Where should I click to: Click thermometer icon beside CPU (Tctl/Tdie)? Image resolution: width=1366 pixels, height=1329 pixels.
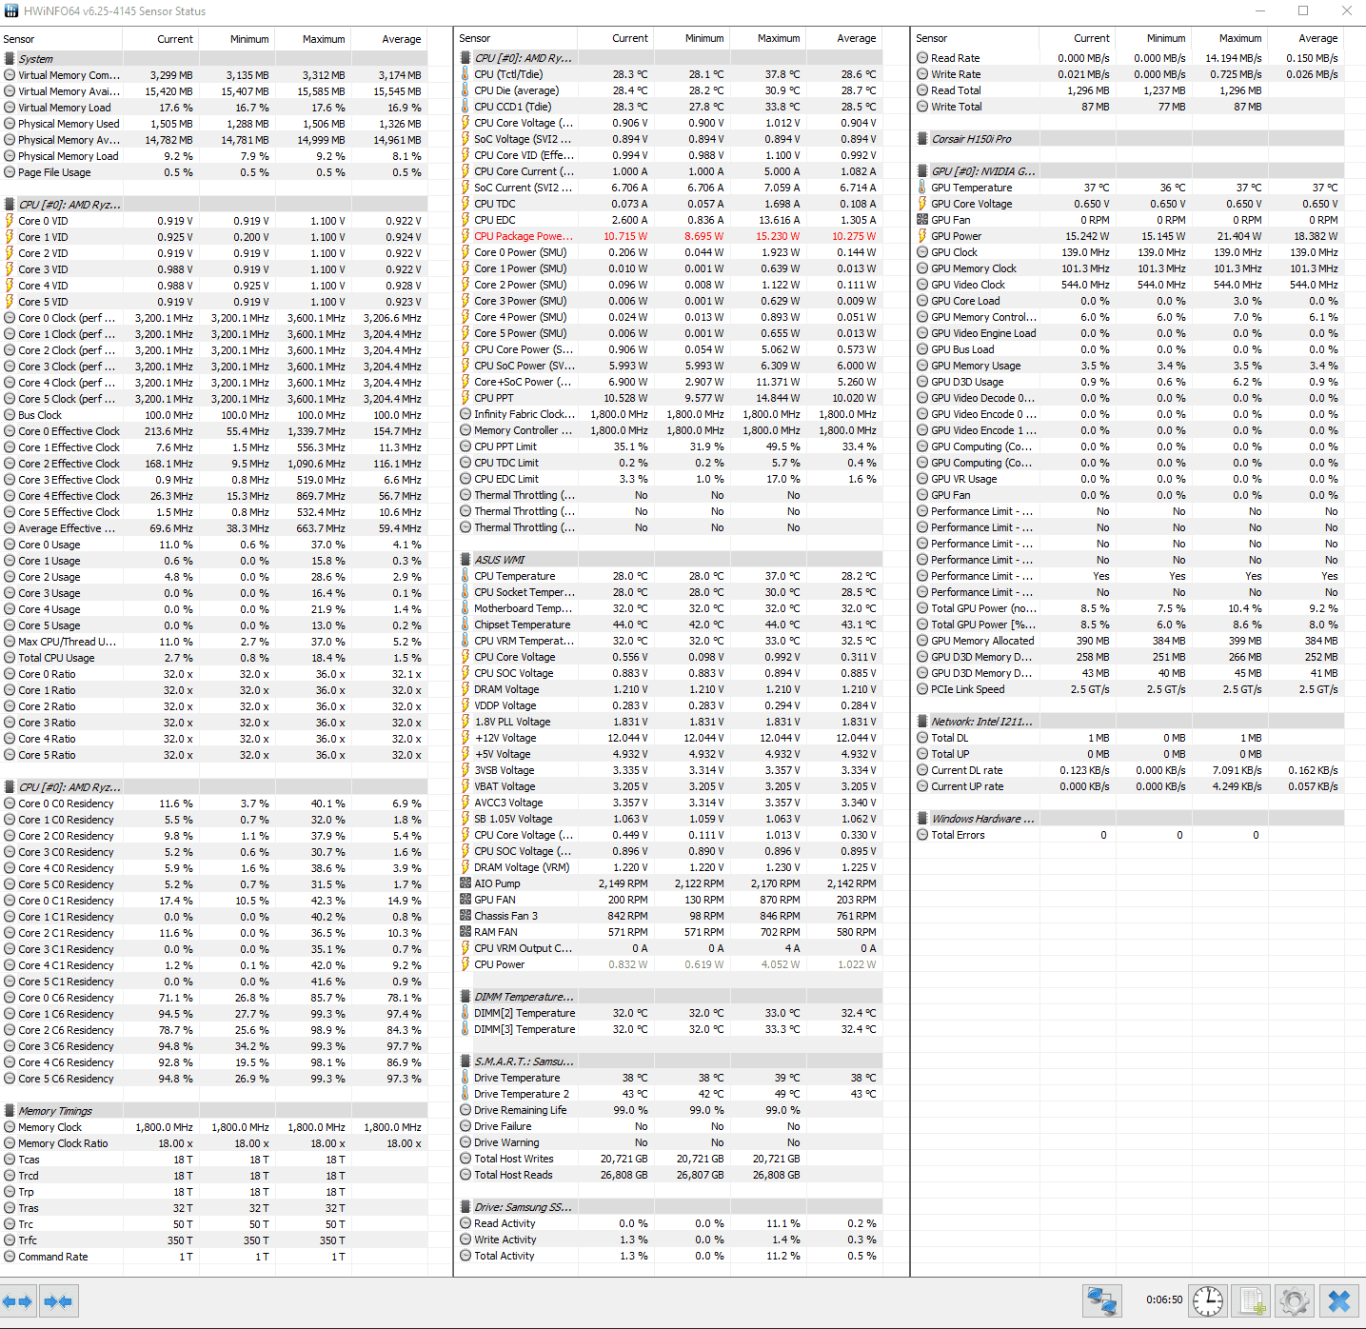(465, 74)
